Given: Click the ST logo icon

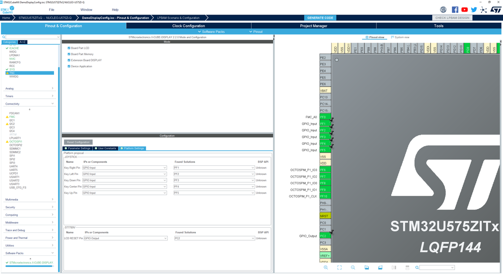Looking at the screenshot, I should click(x=495, y=10).
